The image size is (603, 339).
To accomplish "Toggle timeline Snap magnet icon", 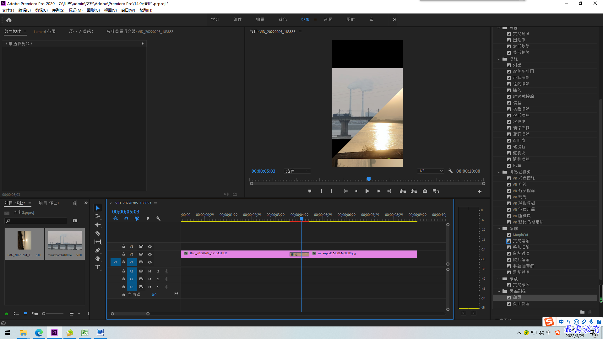I will click(126, 218).
